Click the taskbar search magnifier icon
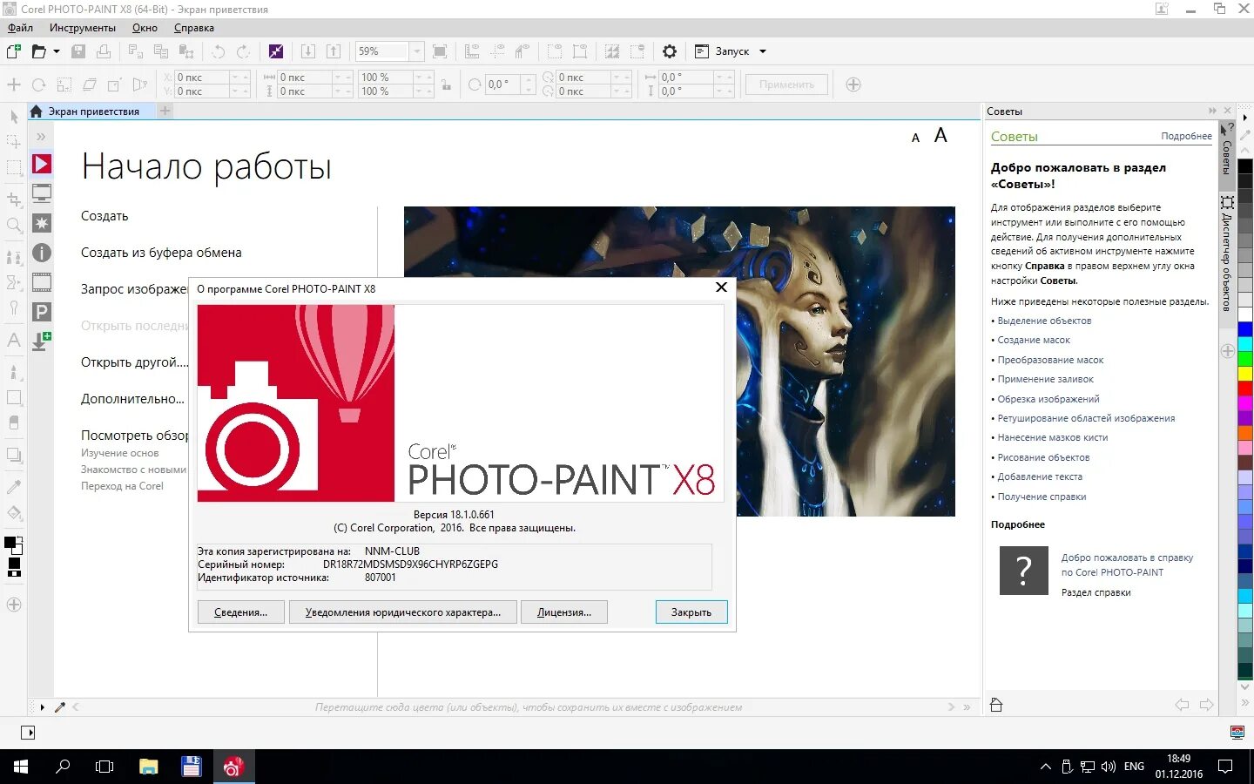This screenshot has height=784, width=1254. (x=63, y=767)
